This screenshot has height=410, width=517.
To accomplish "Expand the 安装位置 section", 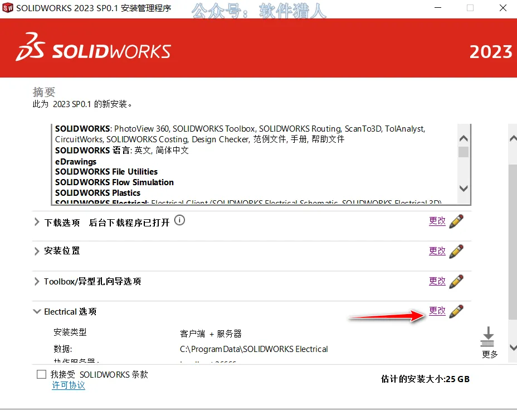I will (36, 251).
